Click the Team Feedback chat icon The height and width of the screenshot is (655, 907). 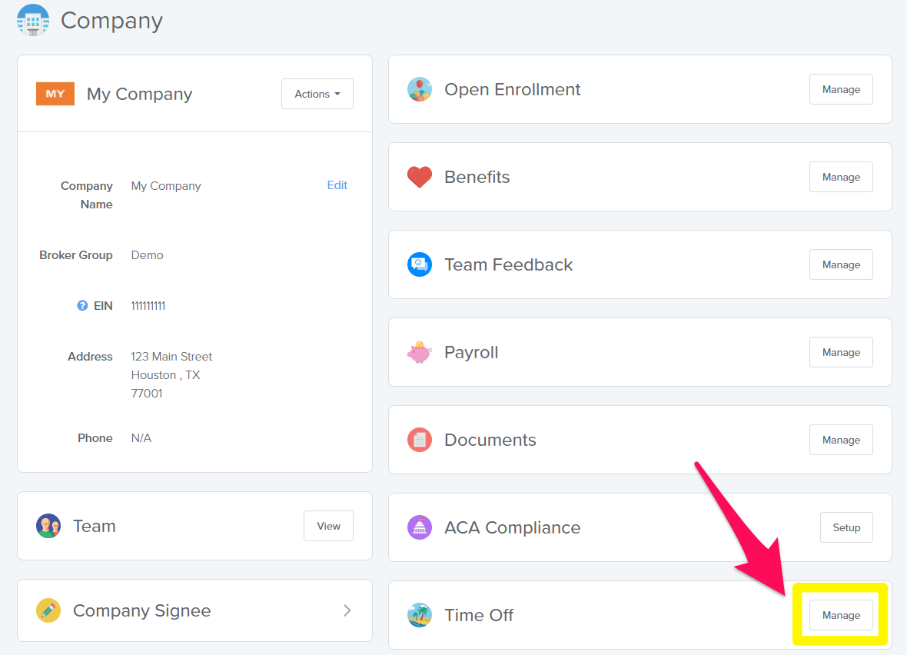(x=420, y=265)
